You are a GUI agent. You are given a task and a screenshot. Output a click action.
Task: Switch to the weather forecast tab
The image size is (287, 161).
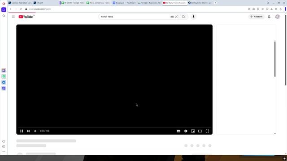coord(149,3)
